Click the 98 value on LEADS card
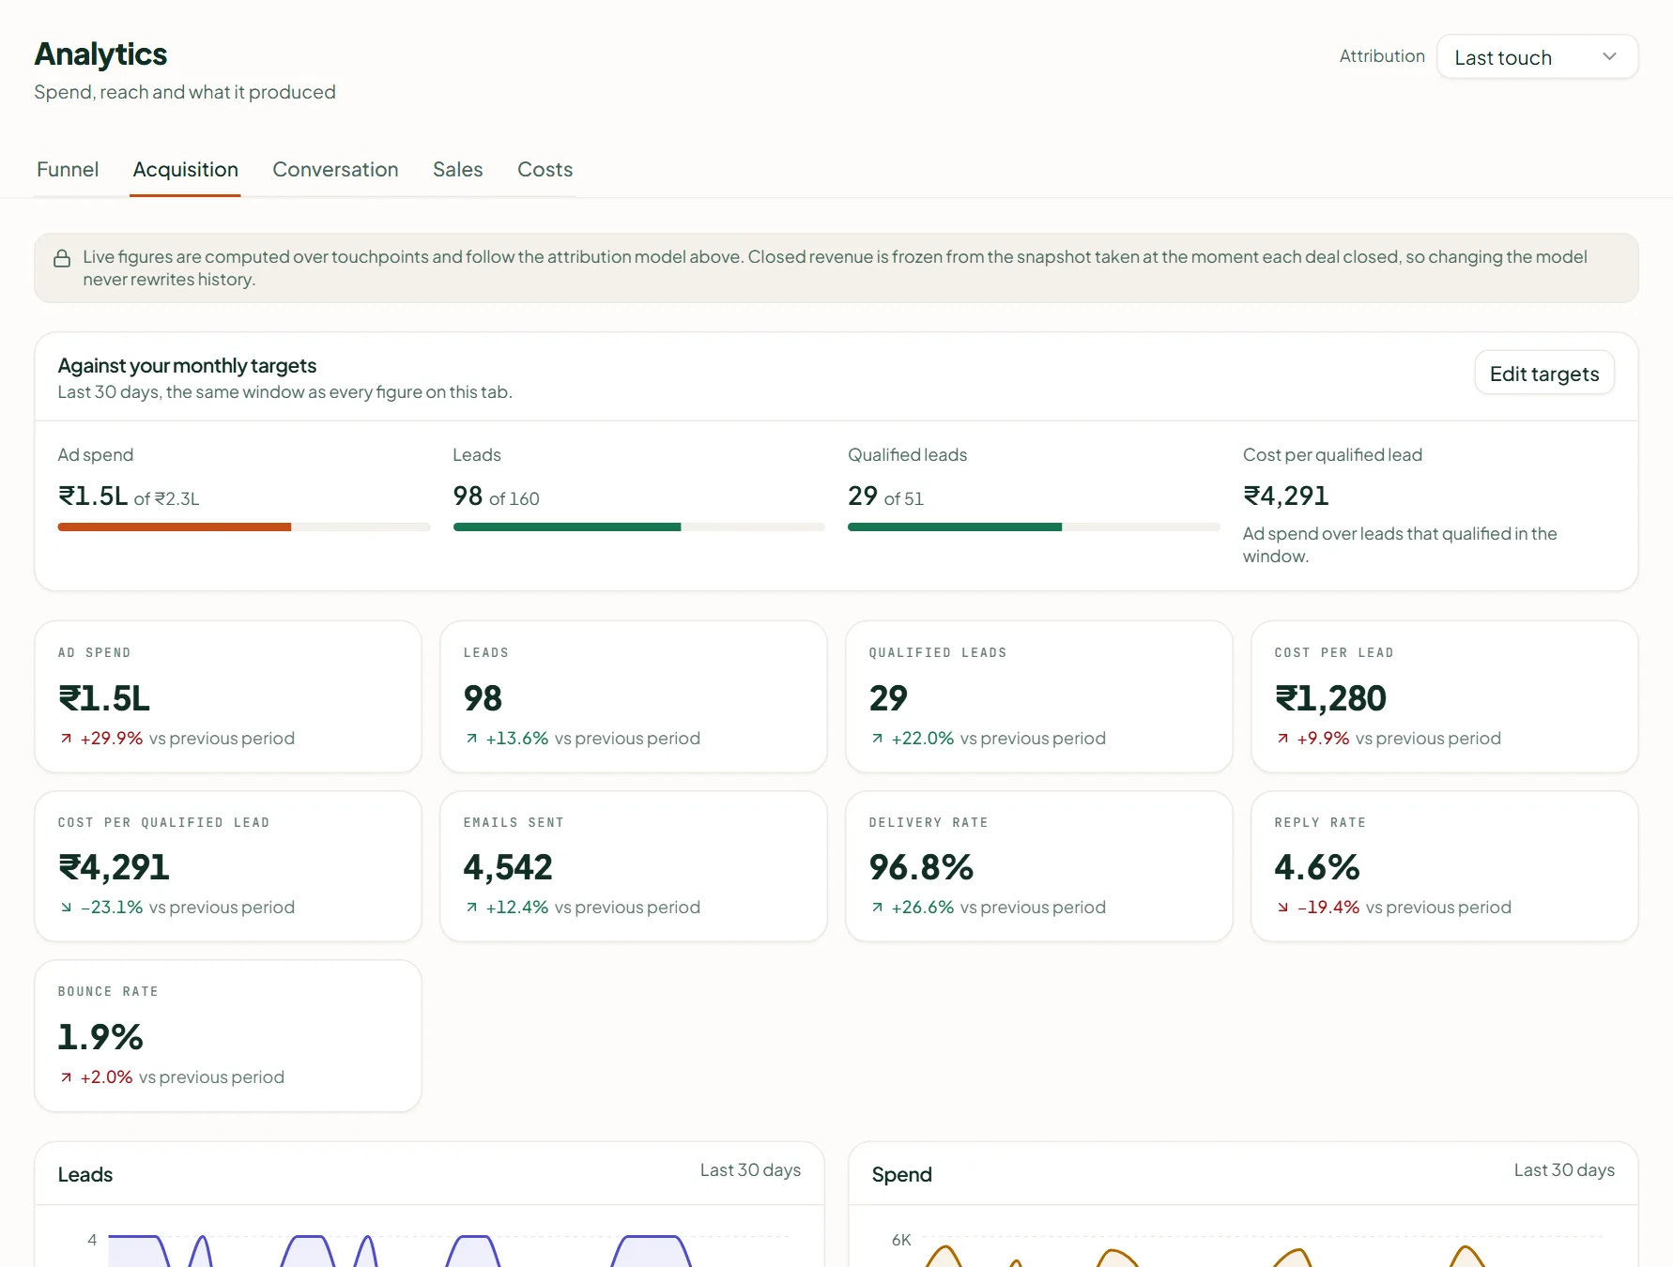This screenshot has width=1673, height=1267. pos(483,698)
